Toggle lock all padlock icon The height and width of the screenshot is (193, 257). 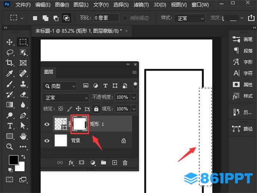[96, 109]
